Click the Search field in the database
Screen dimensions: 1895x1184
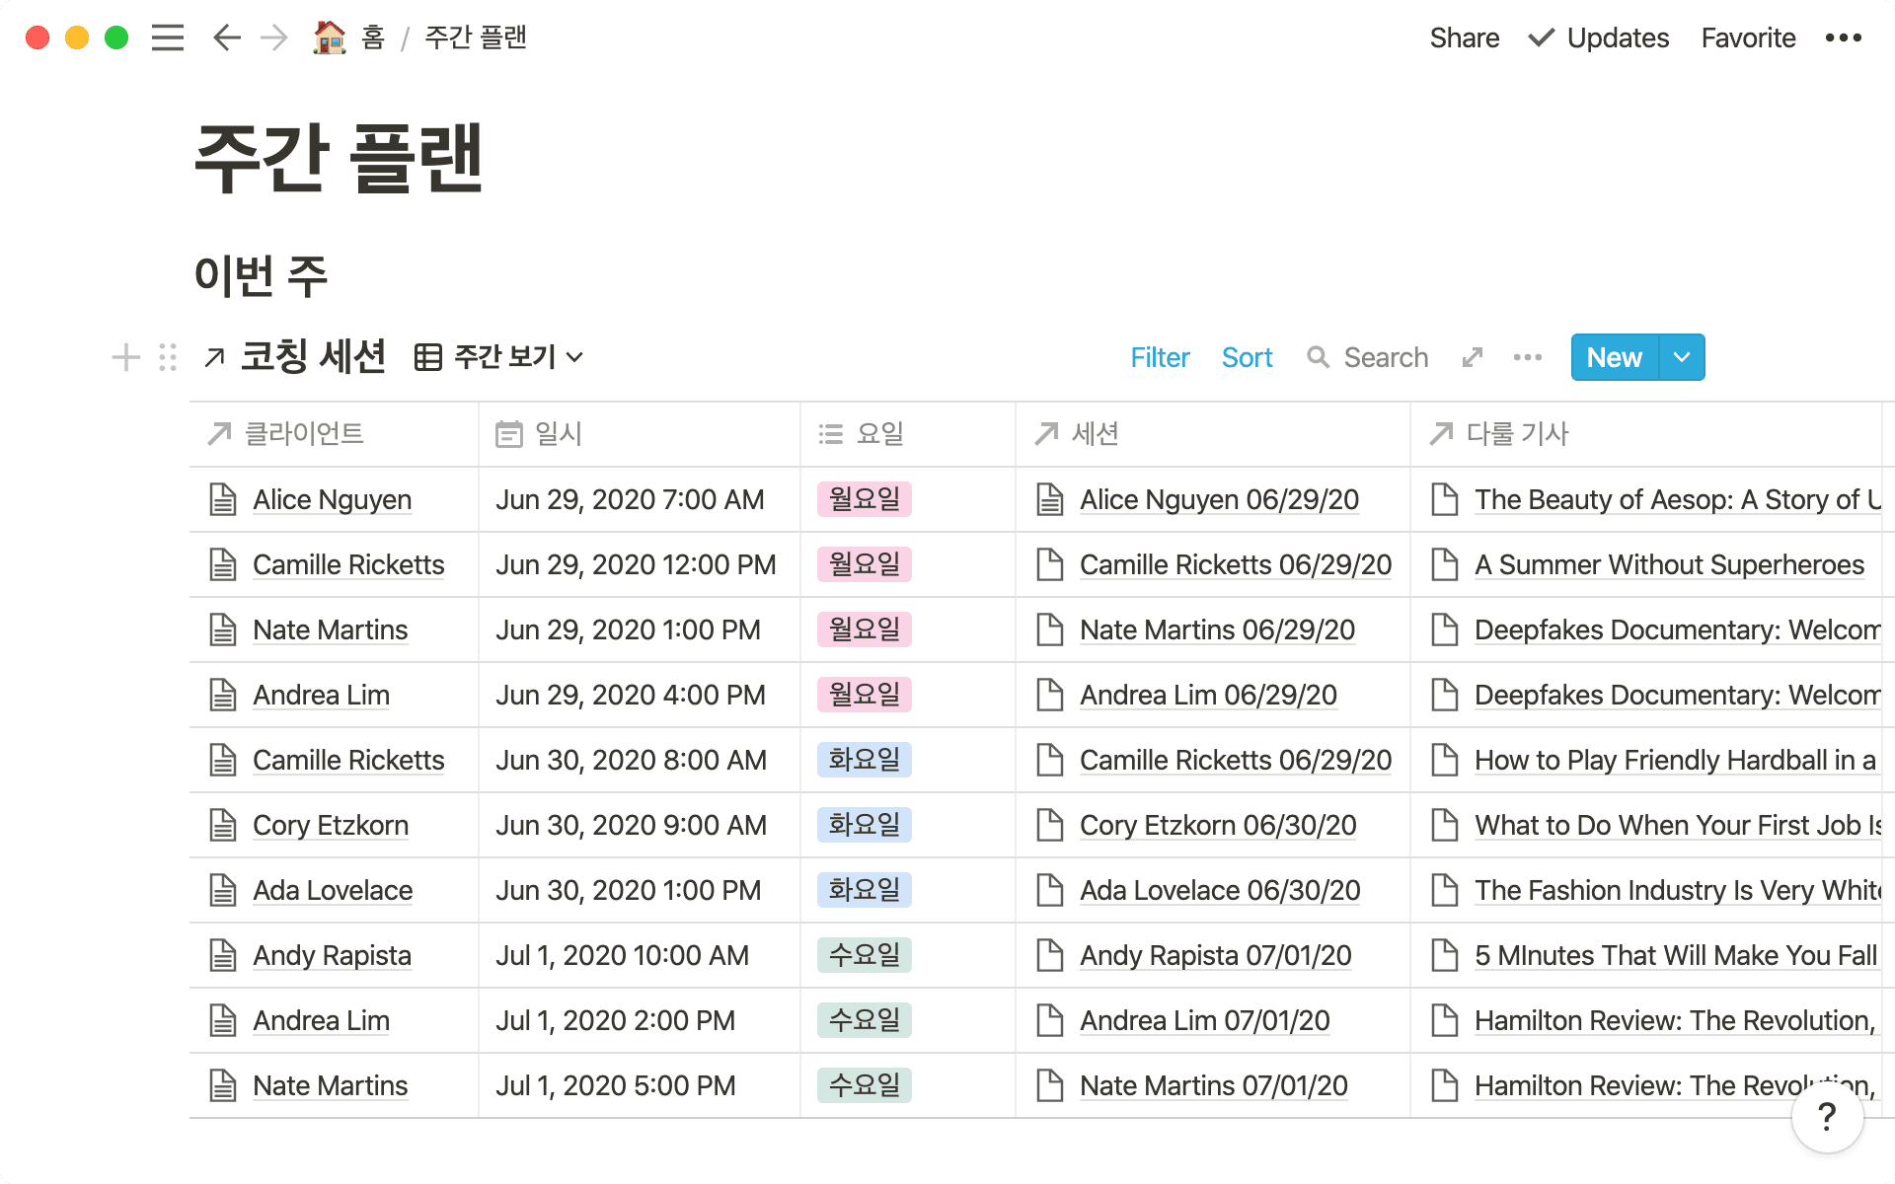point(1385,357)
